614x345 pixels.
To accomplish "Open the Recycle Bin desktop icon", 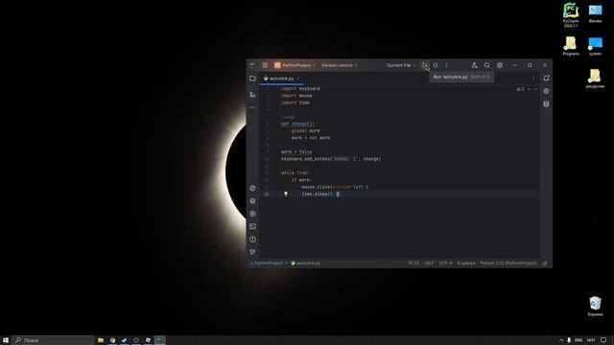I will (595, 306).
